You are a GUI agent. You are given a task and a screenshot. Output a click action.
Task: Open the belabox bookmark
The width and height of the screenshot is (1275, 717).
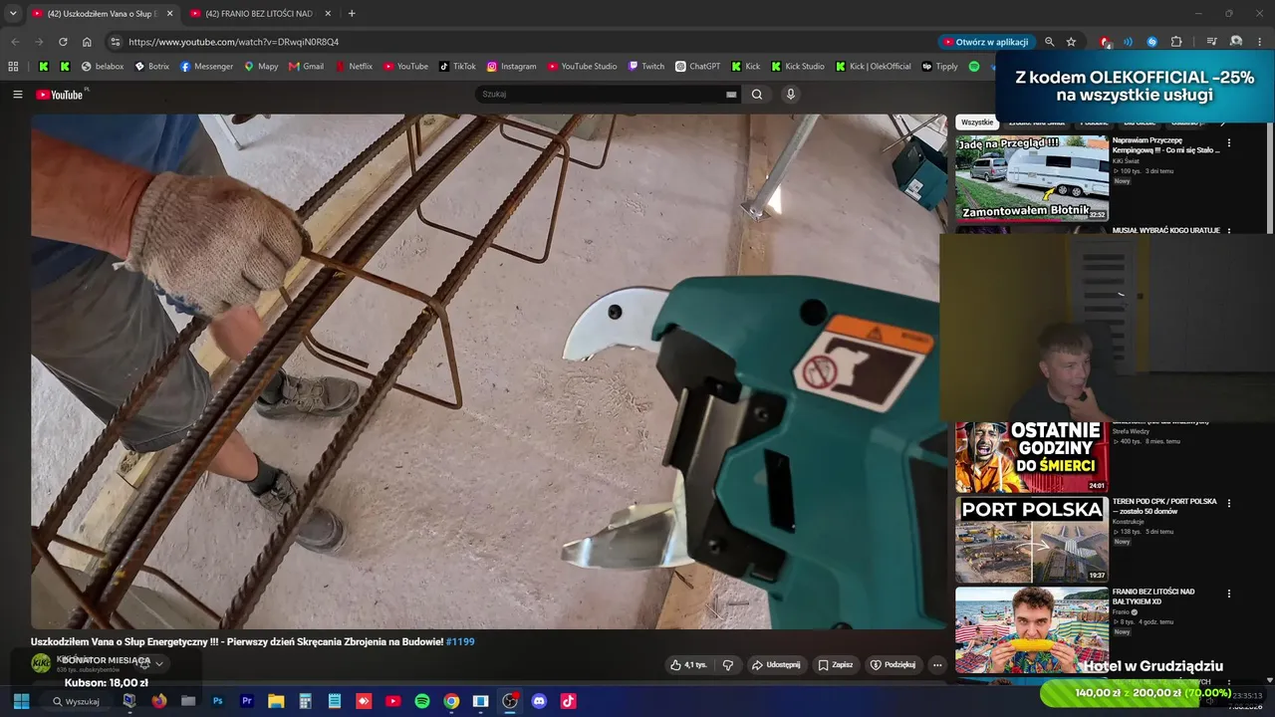[103, 67]
